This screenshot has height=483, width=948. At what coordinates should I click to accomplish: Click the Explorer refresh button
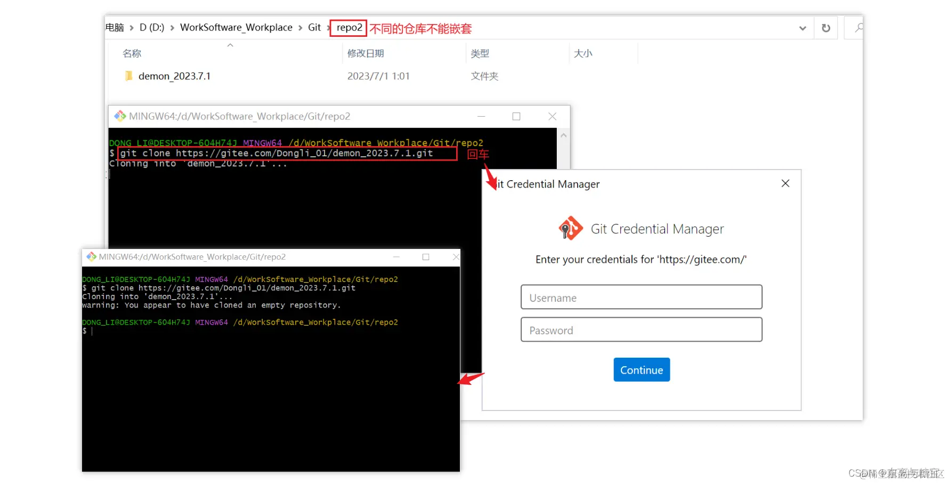tap(826, 28)
